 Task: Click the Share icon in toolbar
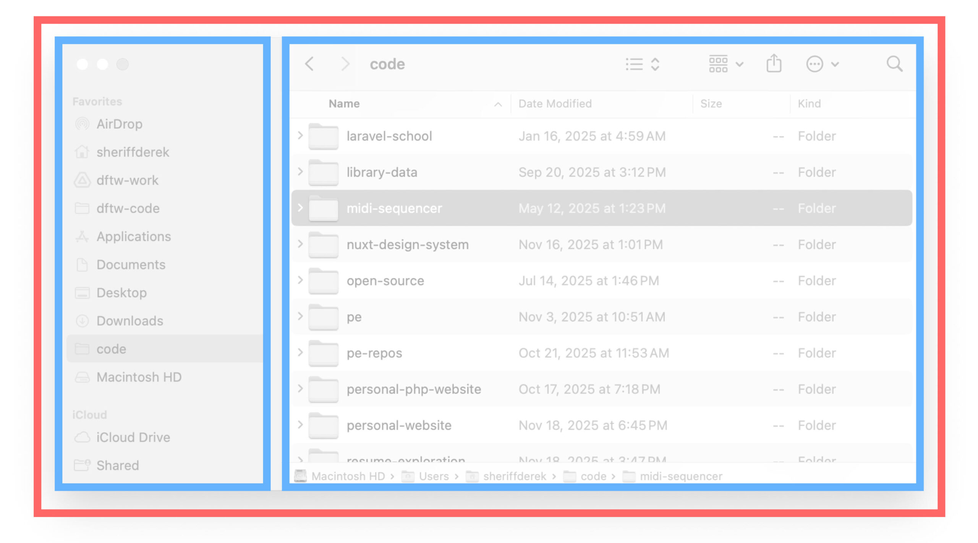[x=774, y=63]
